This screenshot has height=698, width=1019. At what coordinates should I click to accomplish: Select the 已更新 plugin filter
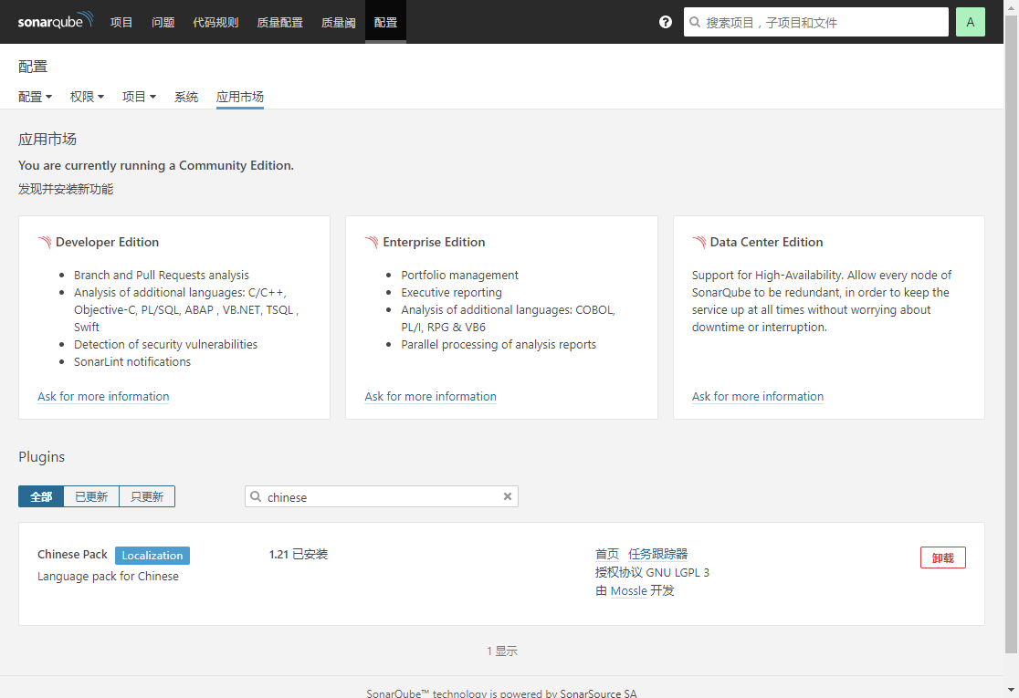click(91, 496)
